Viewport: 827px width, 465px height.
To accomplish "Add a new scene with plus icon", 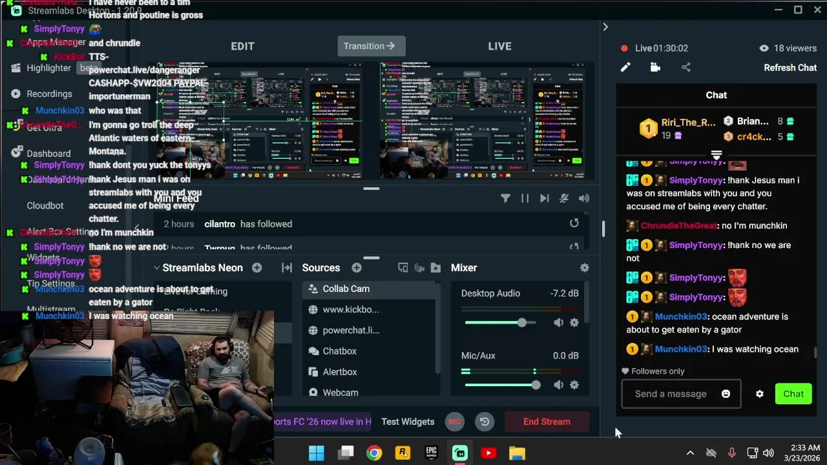I will (256, 267).
